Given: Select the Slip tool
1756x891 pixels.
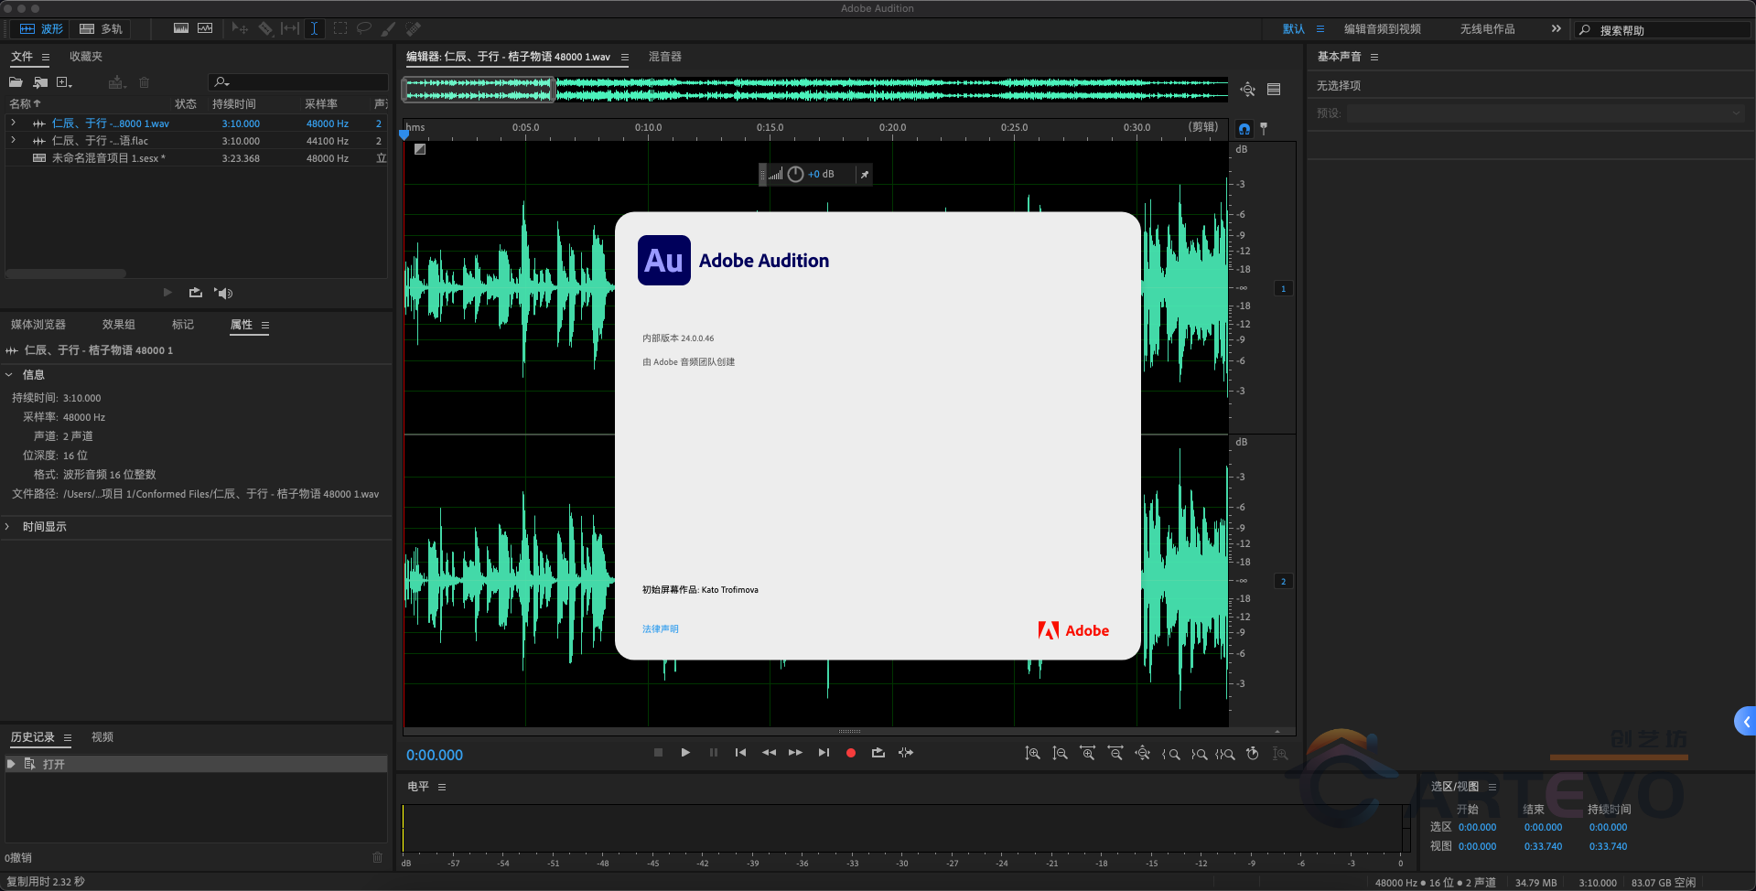Looking at the screenshot, I should 290,28.
